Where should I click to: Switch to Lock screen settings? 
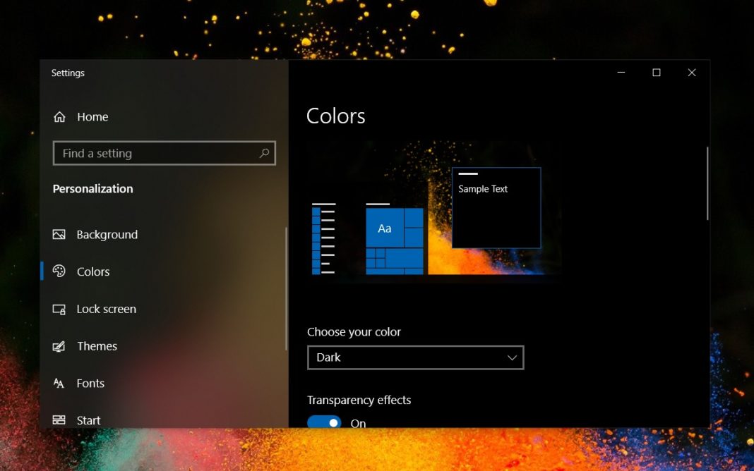coord(106,309)
